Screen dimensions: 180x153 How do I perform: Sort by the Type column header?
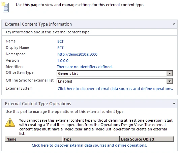click(x=91, y=139)
